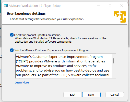Click the 'User Experience Settings' heading
The height and width of the screenshot is (102, 130).
coord(26,14)
